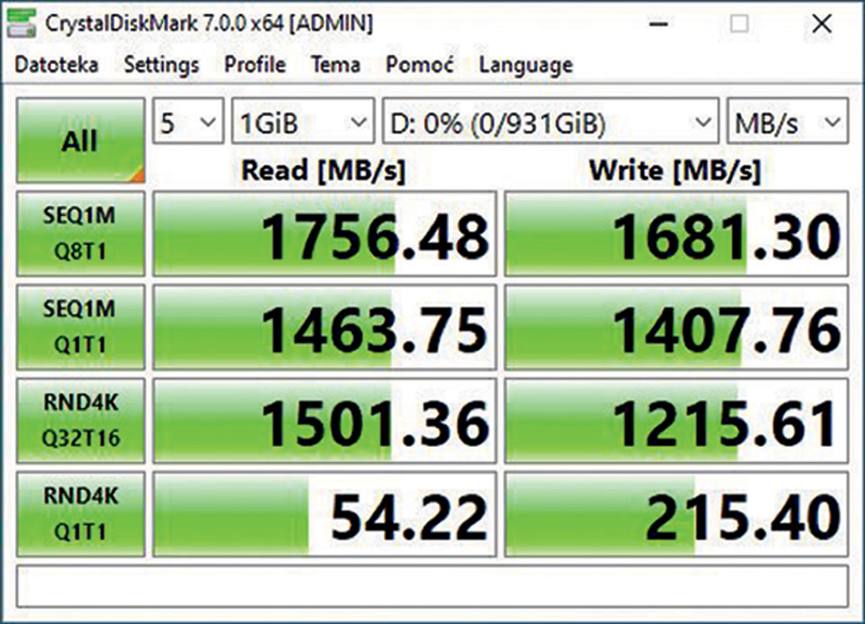Open the Tema menu
The width and height of the screenshot is (865, 624).
point(335,65)
